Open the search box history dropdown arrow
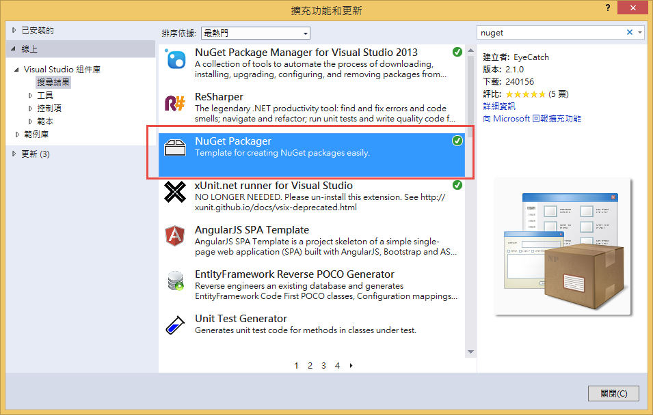This screenshot has width=653, height=415. pos(640,33)
